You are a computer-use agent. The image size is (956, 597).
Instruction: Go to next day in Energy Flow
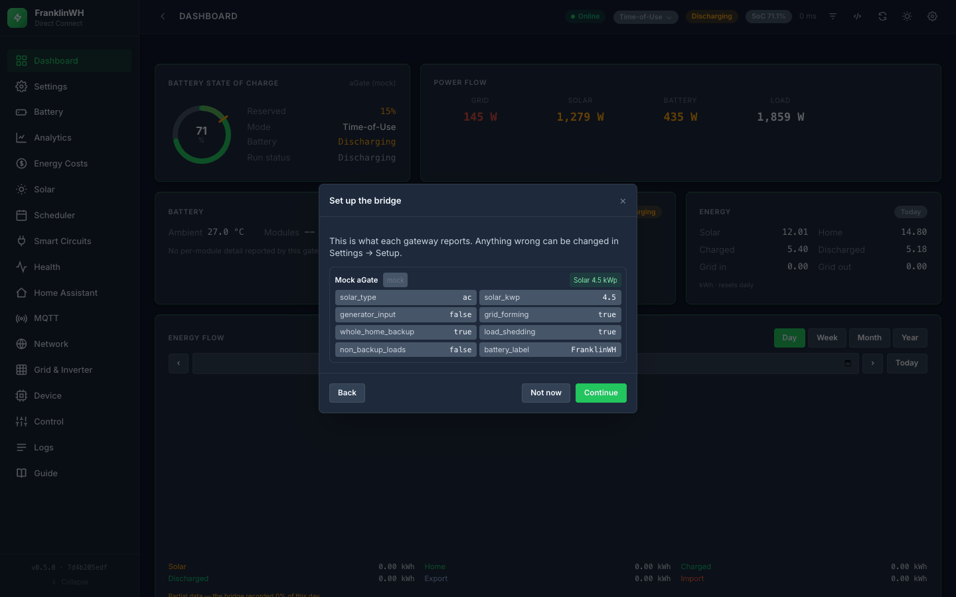tap(872, 364)
